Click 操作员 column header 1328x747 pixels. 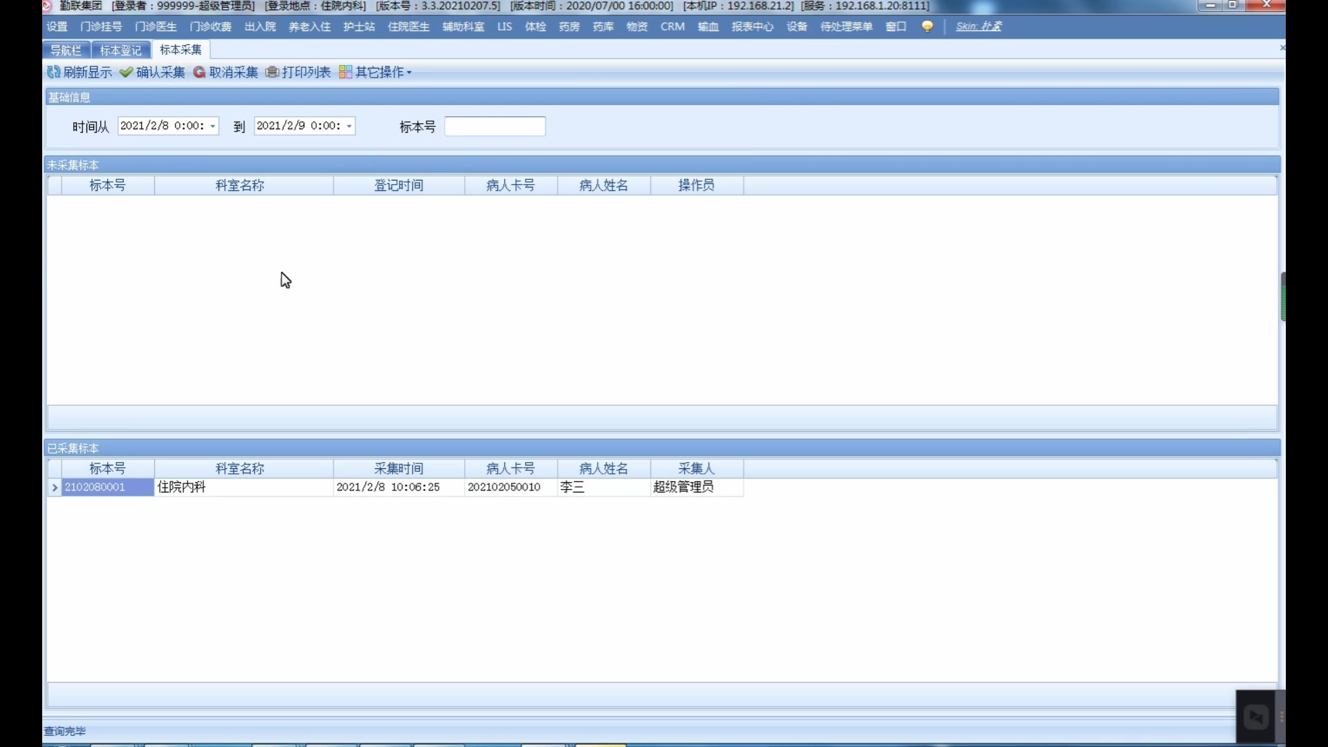pyautogui.click(x=697, y=185)
